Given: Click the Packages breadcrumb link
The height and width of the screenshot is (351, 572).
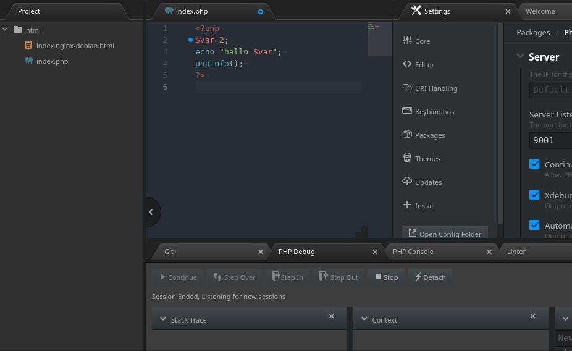Looking at the screenshot, I should 533,33.
